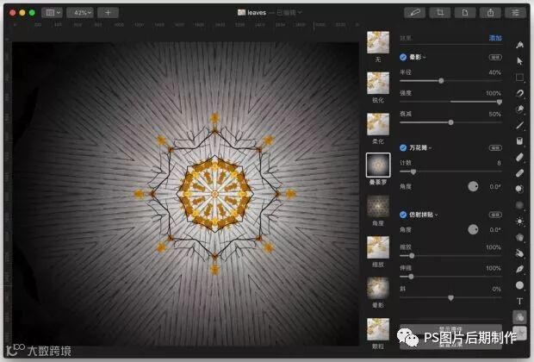The image size is (534, 362).
Task: Select the highlighted Effects tool
Action: (x=519, y=317)
